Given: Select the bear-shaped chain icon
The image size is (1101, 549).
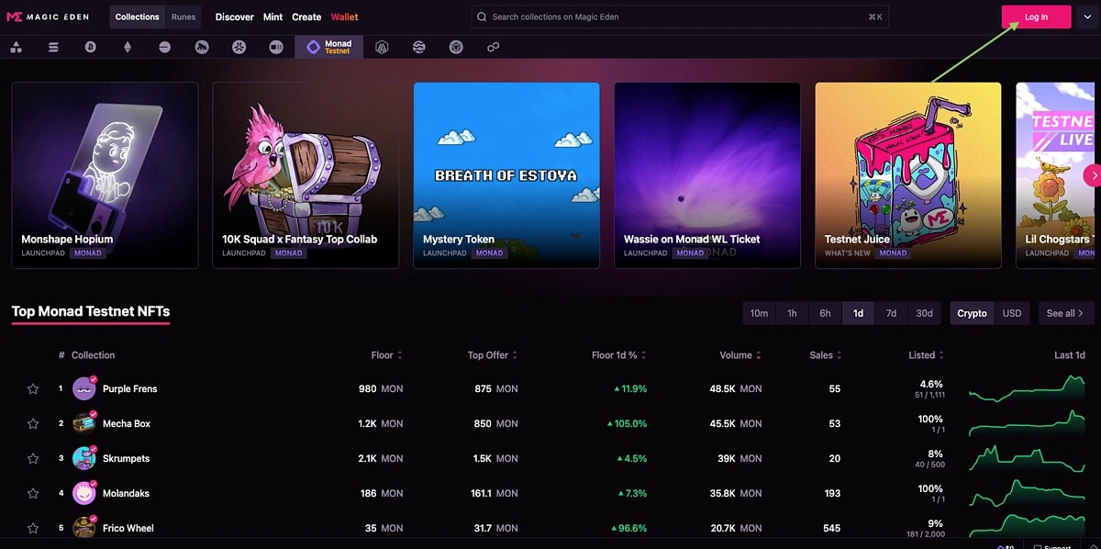Looking at the screenshot, I should click(202, 47).
